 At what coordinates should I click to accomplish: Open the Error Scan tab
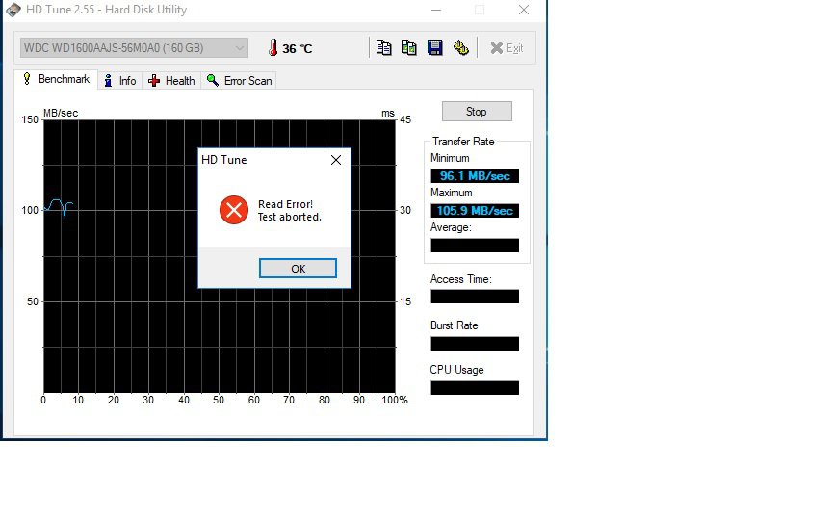click(239, 81)
